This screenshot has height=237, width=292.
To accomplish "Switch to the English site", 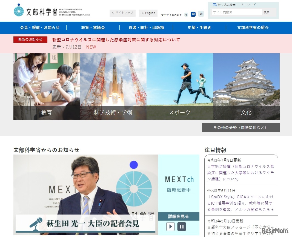I will [148, 13].
